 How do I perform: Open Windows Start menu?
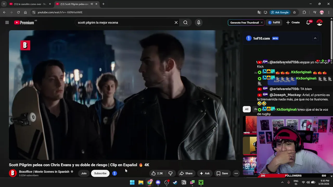tap(132, 182)
